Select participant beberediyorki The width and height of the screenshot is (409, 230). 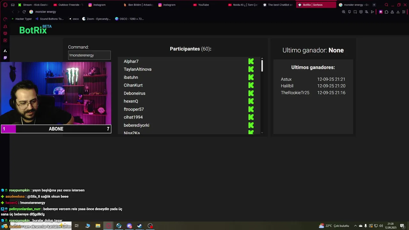pyautogui.click(x=136, y=125)
